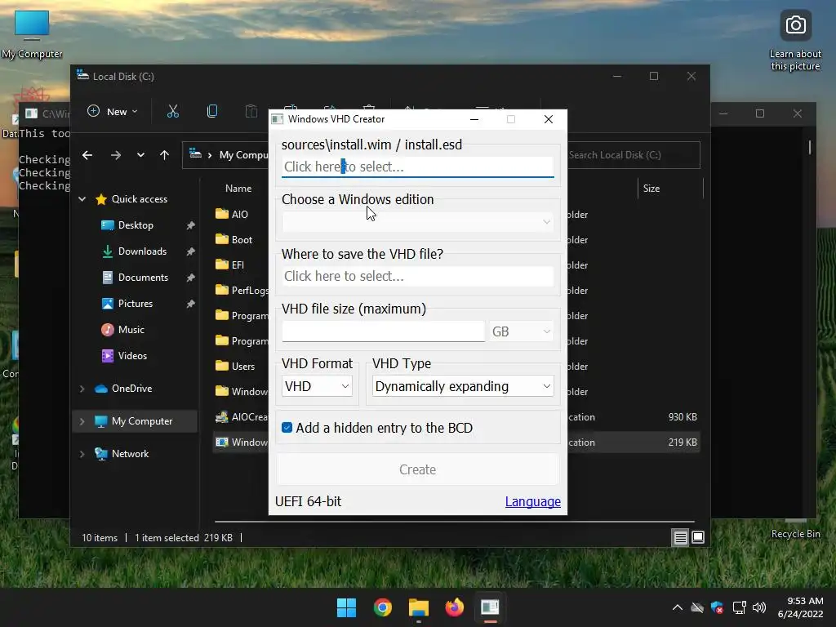Close the Windows VHD Creator window
Screen dimensions: 836x627
coord(549,119)
